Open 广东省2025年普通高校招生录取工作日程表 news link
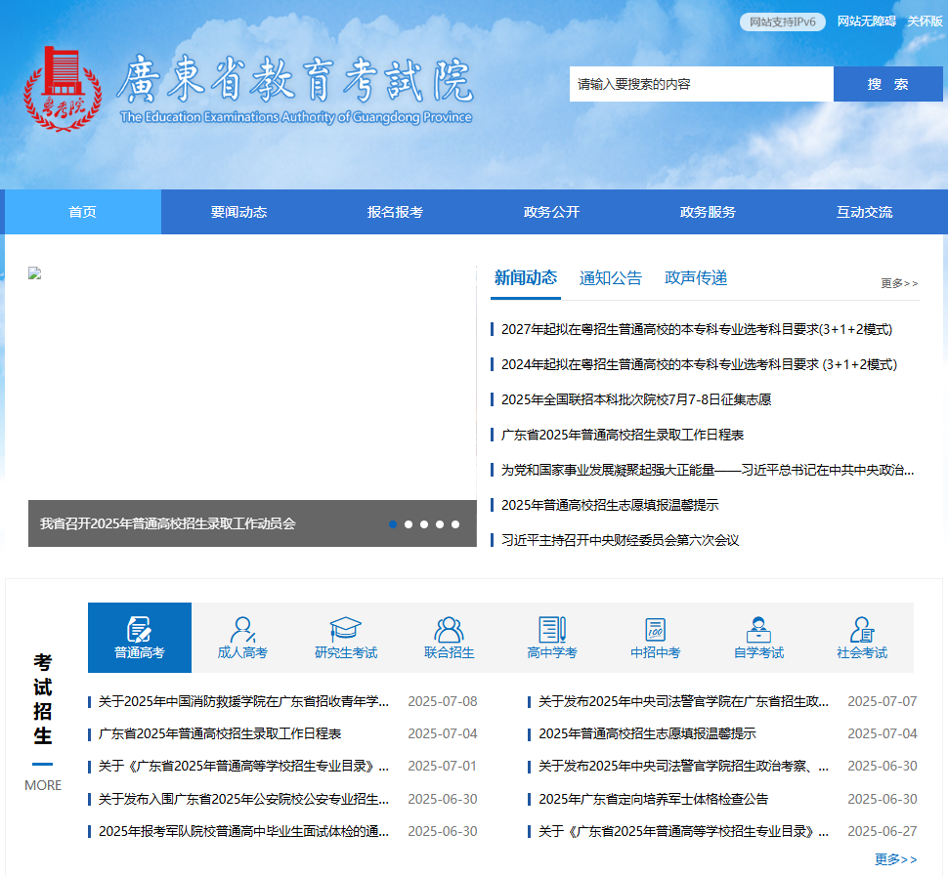948x876 pixels. tap(622, 435)
